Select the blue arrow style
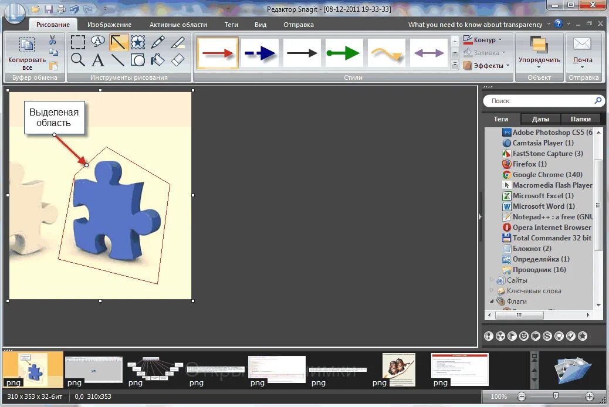The height and width of the screenshot is (407, 609). click(259, 52)
